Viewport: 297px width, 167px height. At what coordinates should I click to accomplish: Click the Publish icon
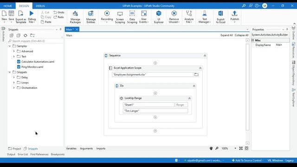[234, 13]
